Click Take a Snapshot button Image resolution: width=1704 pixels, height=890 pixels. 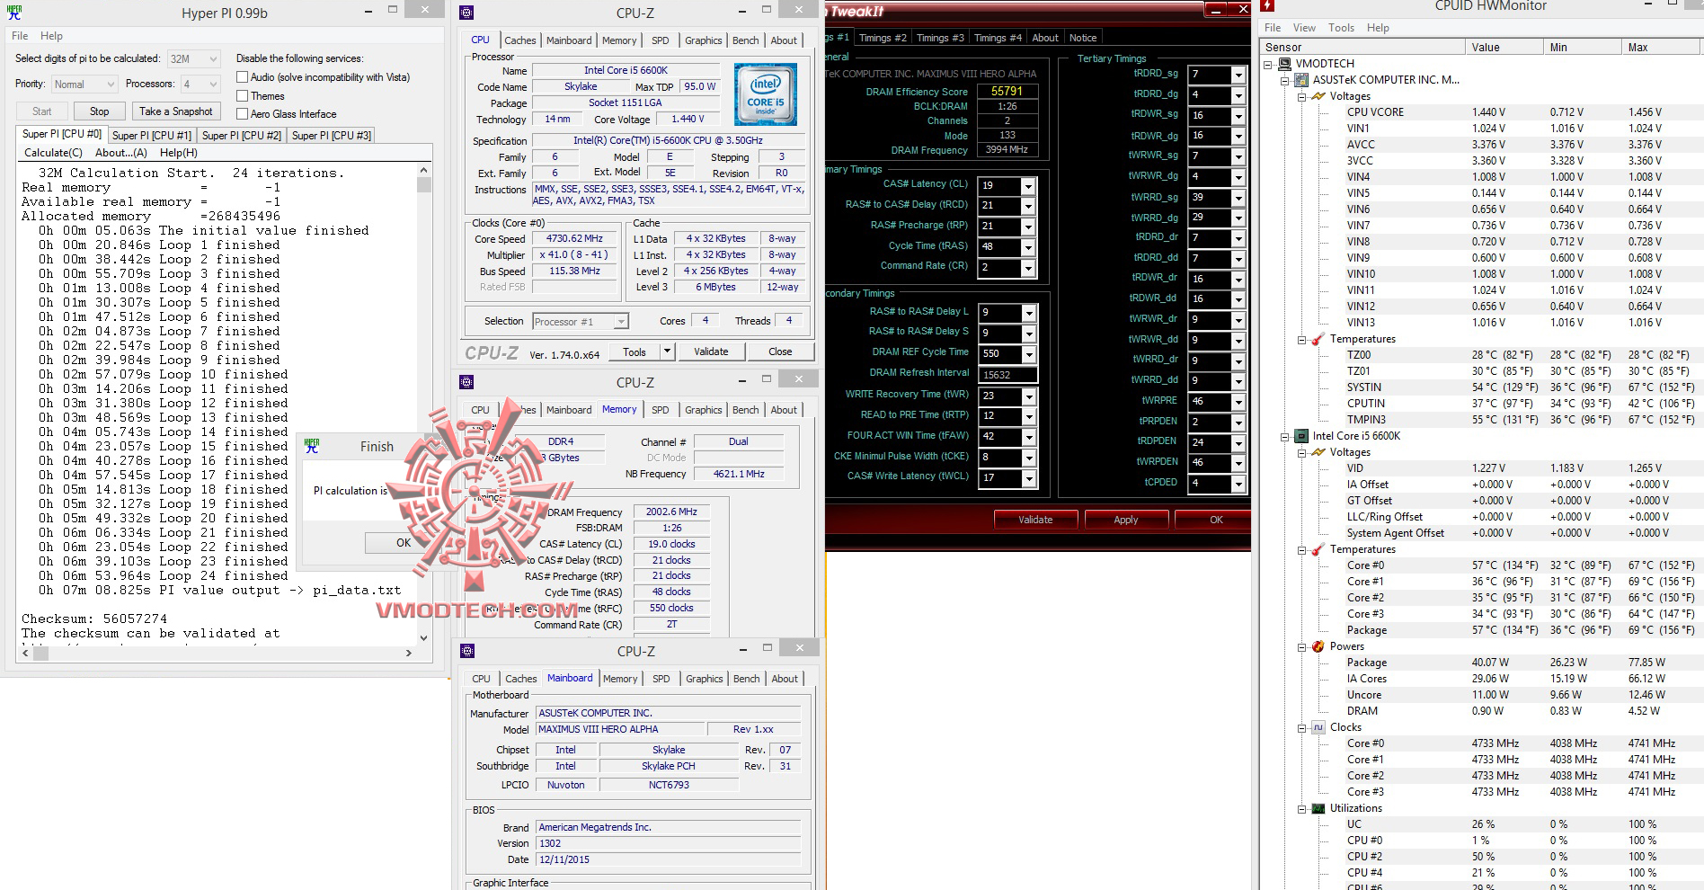tap(176, 111)
